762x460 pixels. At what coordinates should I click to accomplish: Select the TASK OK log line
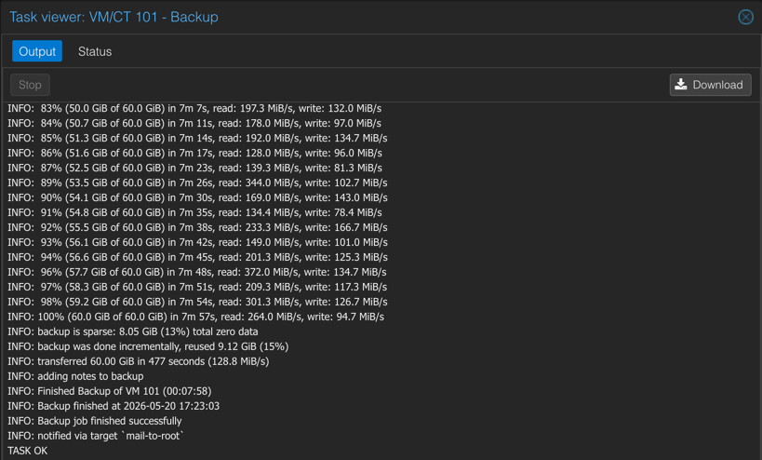point(28,451)
